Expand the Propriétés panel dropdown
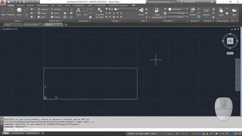The image size is (242, 136). pyautogui.click(x=169, y=21)
